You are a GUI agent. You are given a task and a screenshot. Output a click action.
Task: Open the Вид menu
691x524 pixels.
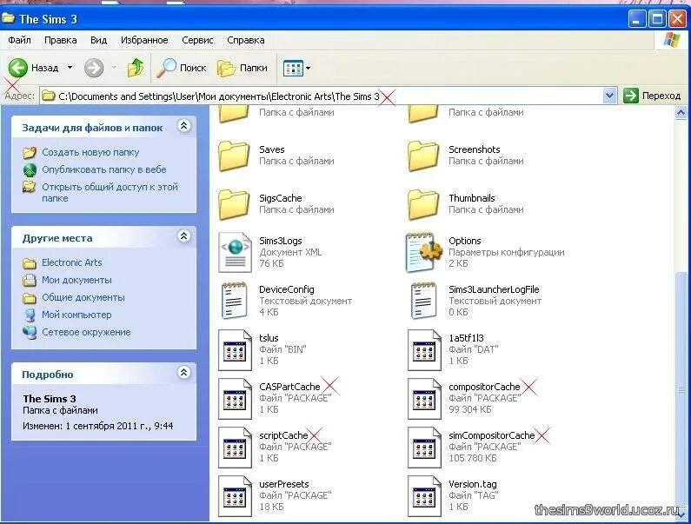click(x=99, y=40)
